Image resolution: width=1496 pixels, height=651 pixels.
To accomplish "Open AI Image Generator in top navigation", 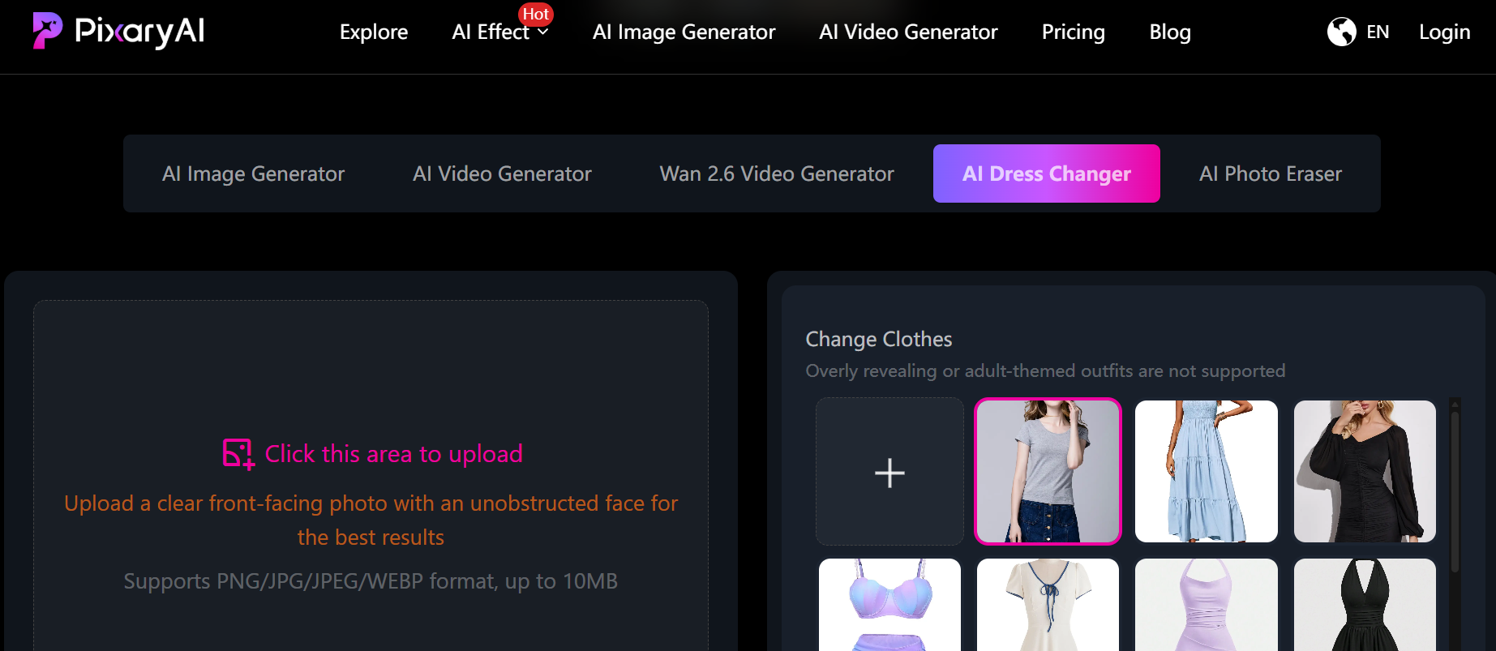I will 684,32.
